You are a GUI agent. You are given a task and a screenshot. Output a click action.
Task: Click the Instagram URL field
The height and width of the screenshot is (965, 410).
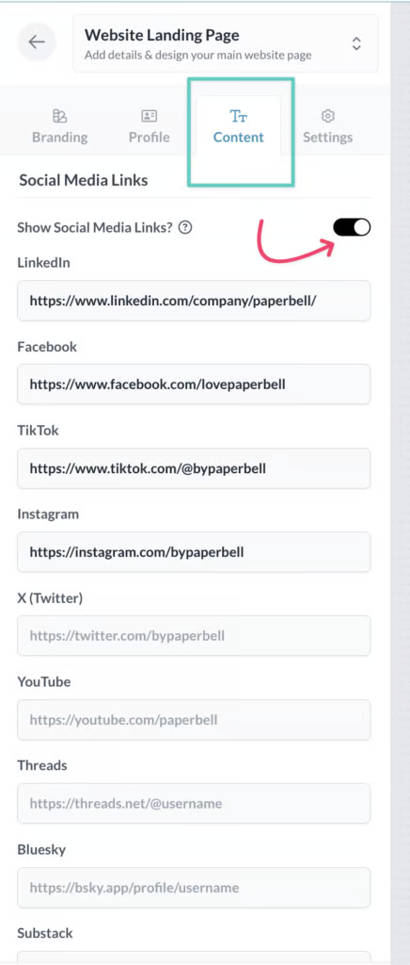click(194, 552)
